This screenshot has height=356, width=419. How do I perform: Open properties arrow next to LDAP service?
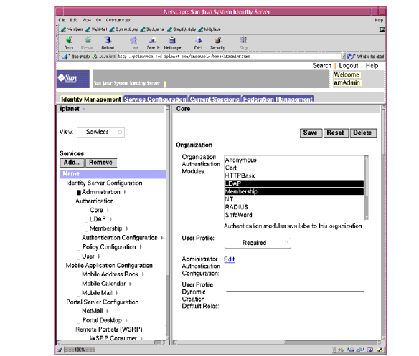click(110, 219)
